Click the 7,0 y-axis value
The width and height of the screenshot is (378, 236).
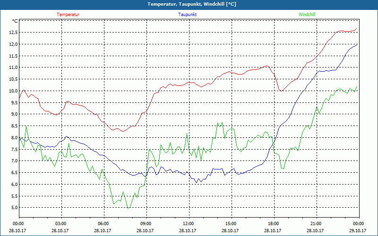pos(14,161)
